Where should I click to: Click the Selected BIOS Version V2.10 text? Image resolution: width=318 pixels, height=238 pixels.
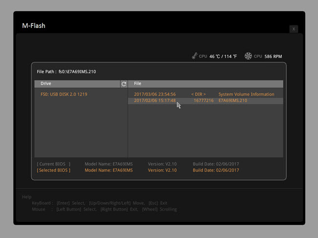click(x=163, y=170)
